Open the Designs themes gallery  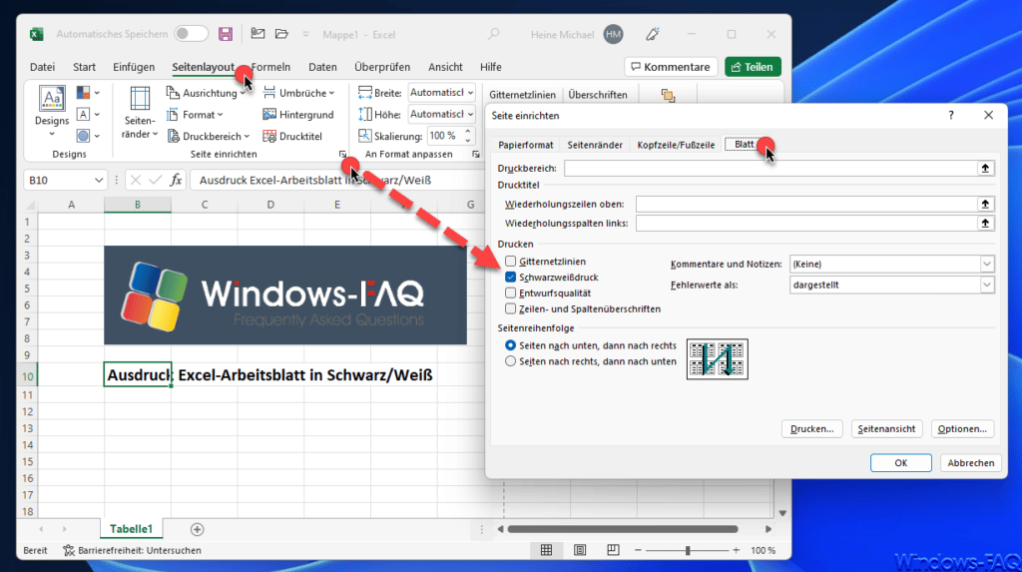click(x=52, y=110)
